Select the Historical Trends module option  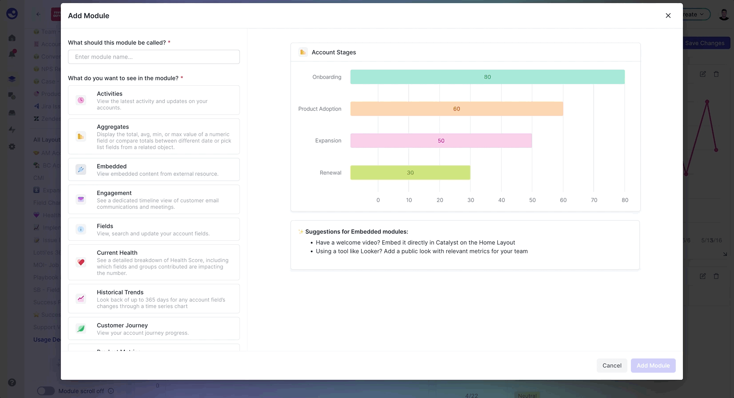154,298
